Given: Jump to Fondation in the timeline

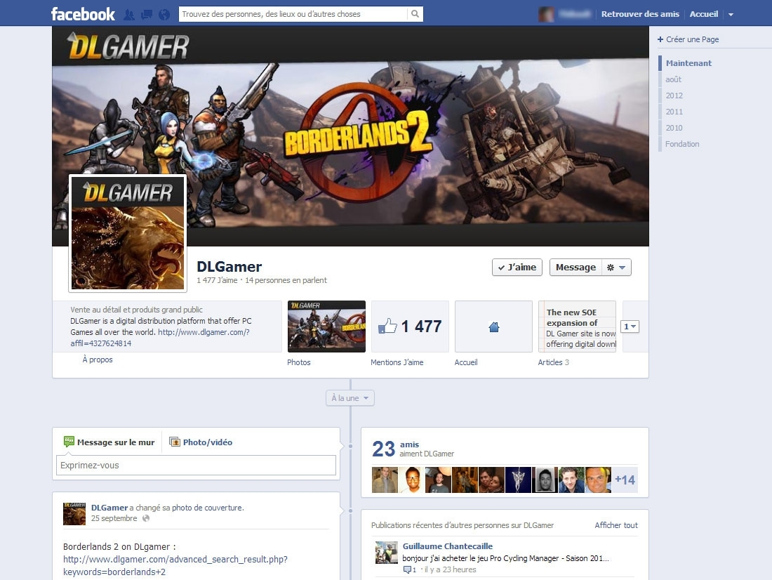Looking at the screenshot, I should tap(682, 144).
